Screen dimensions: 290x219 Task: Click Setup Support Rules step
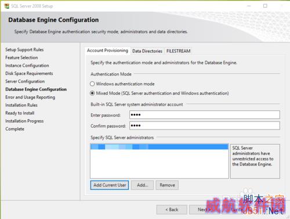point(24,50)
